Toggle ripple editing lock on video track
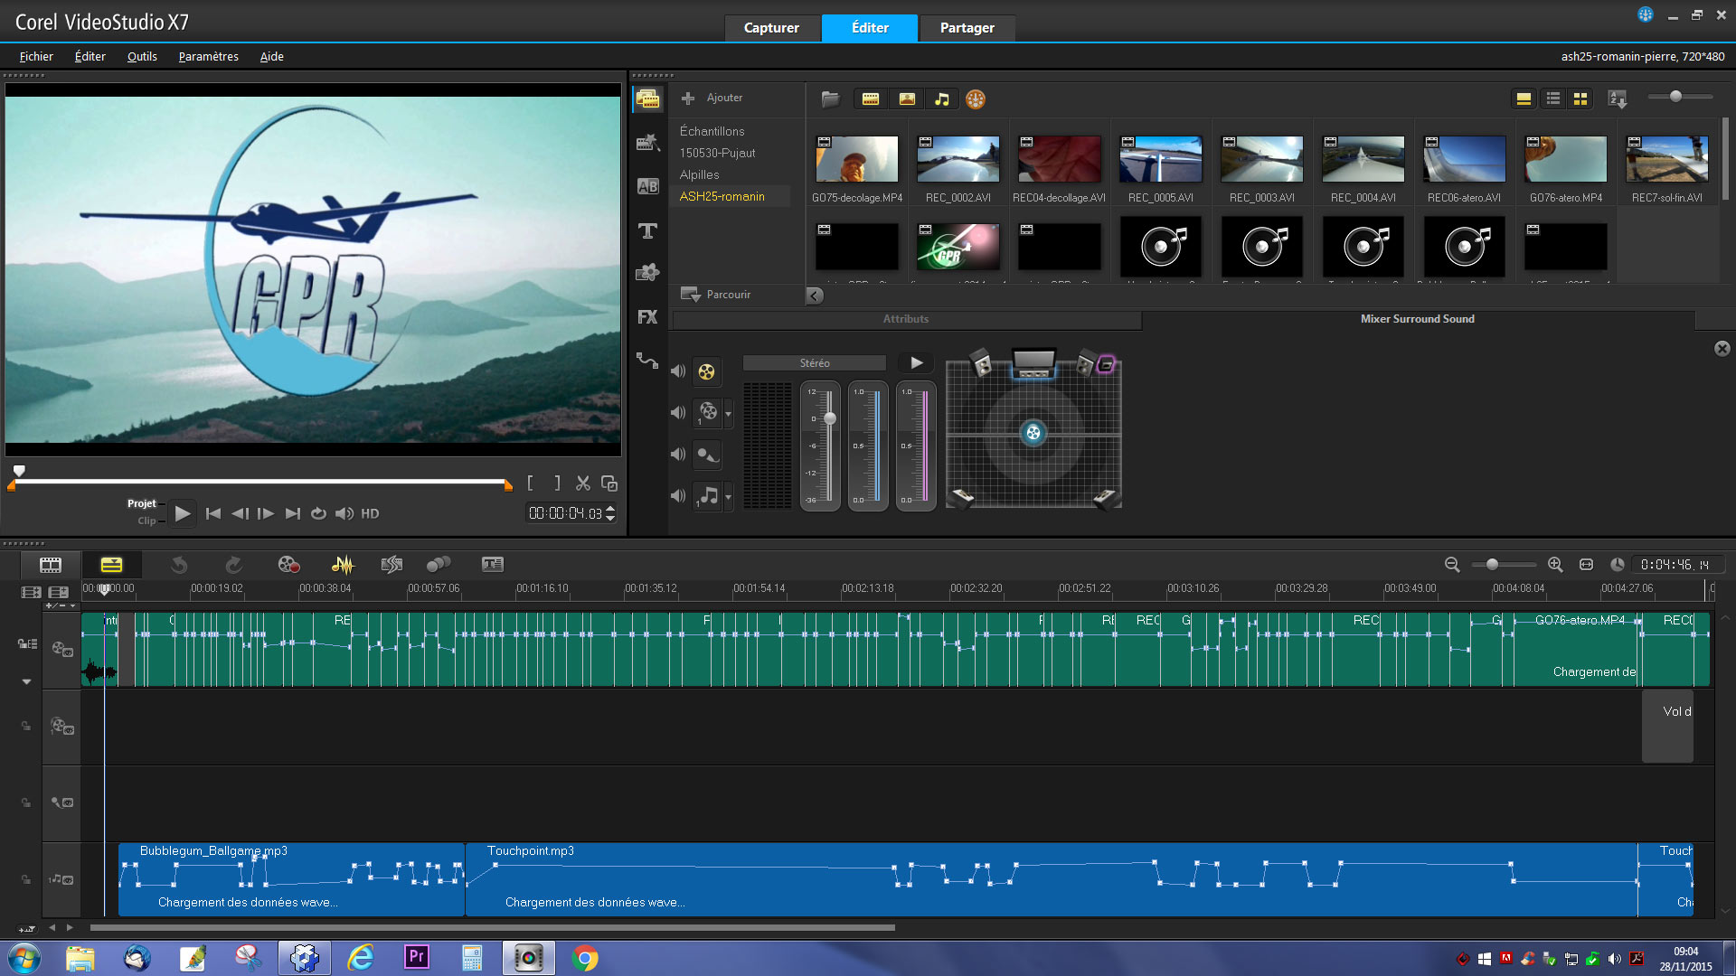 [x=27, y=644]
